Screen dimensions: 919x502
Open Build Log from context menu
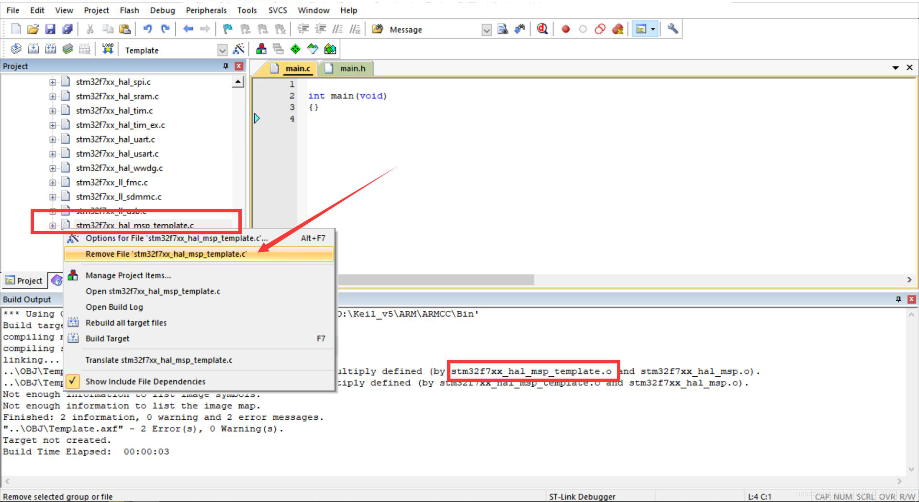click(114, 306)
